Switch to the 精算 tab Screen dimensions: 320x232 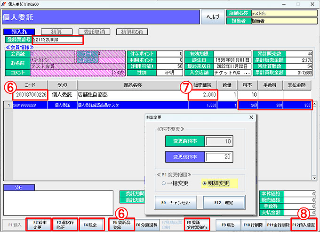[56, 32]
